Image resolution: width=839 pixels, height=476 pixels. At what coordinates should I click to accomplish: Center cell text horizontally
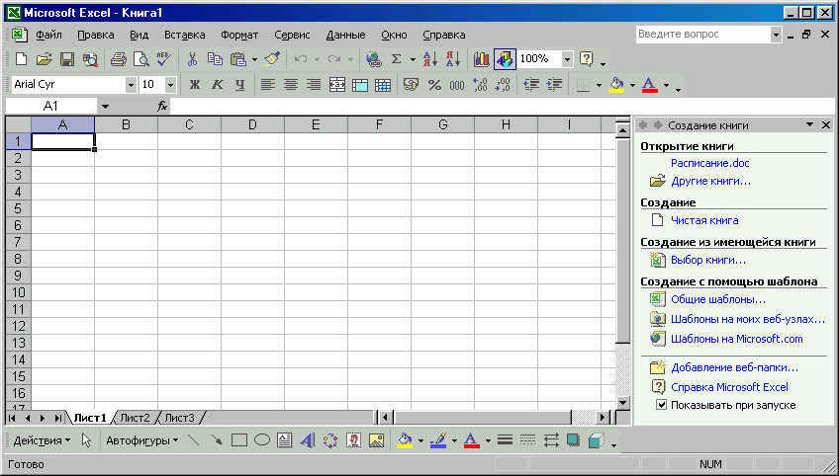tap(291, 84)
